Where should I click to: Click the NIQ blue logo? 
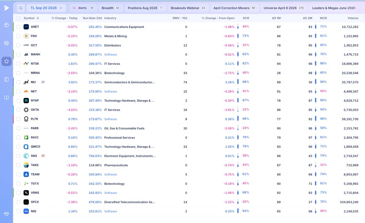pyautogui.click(x=26, y=211)
